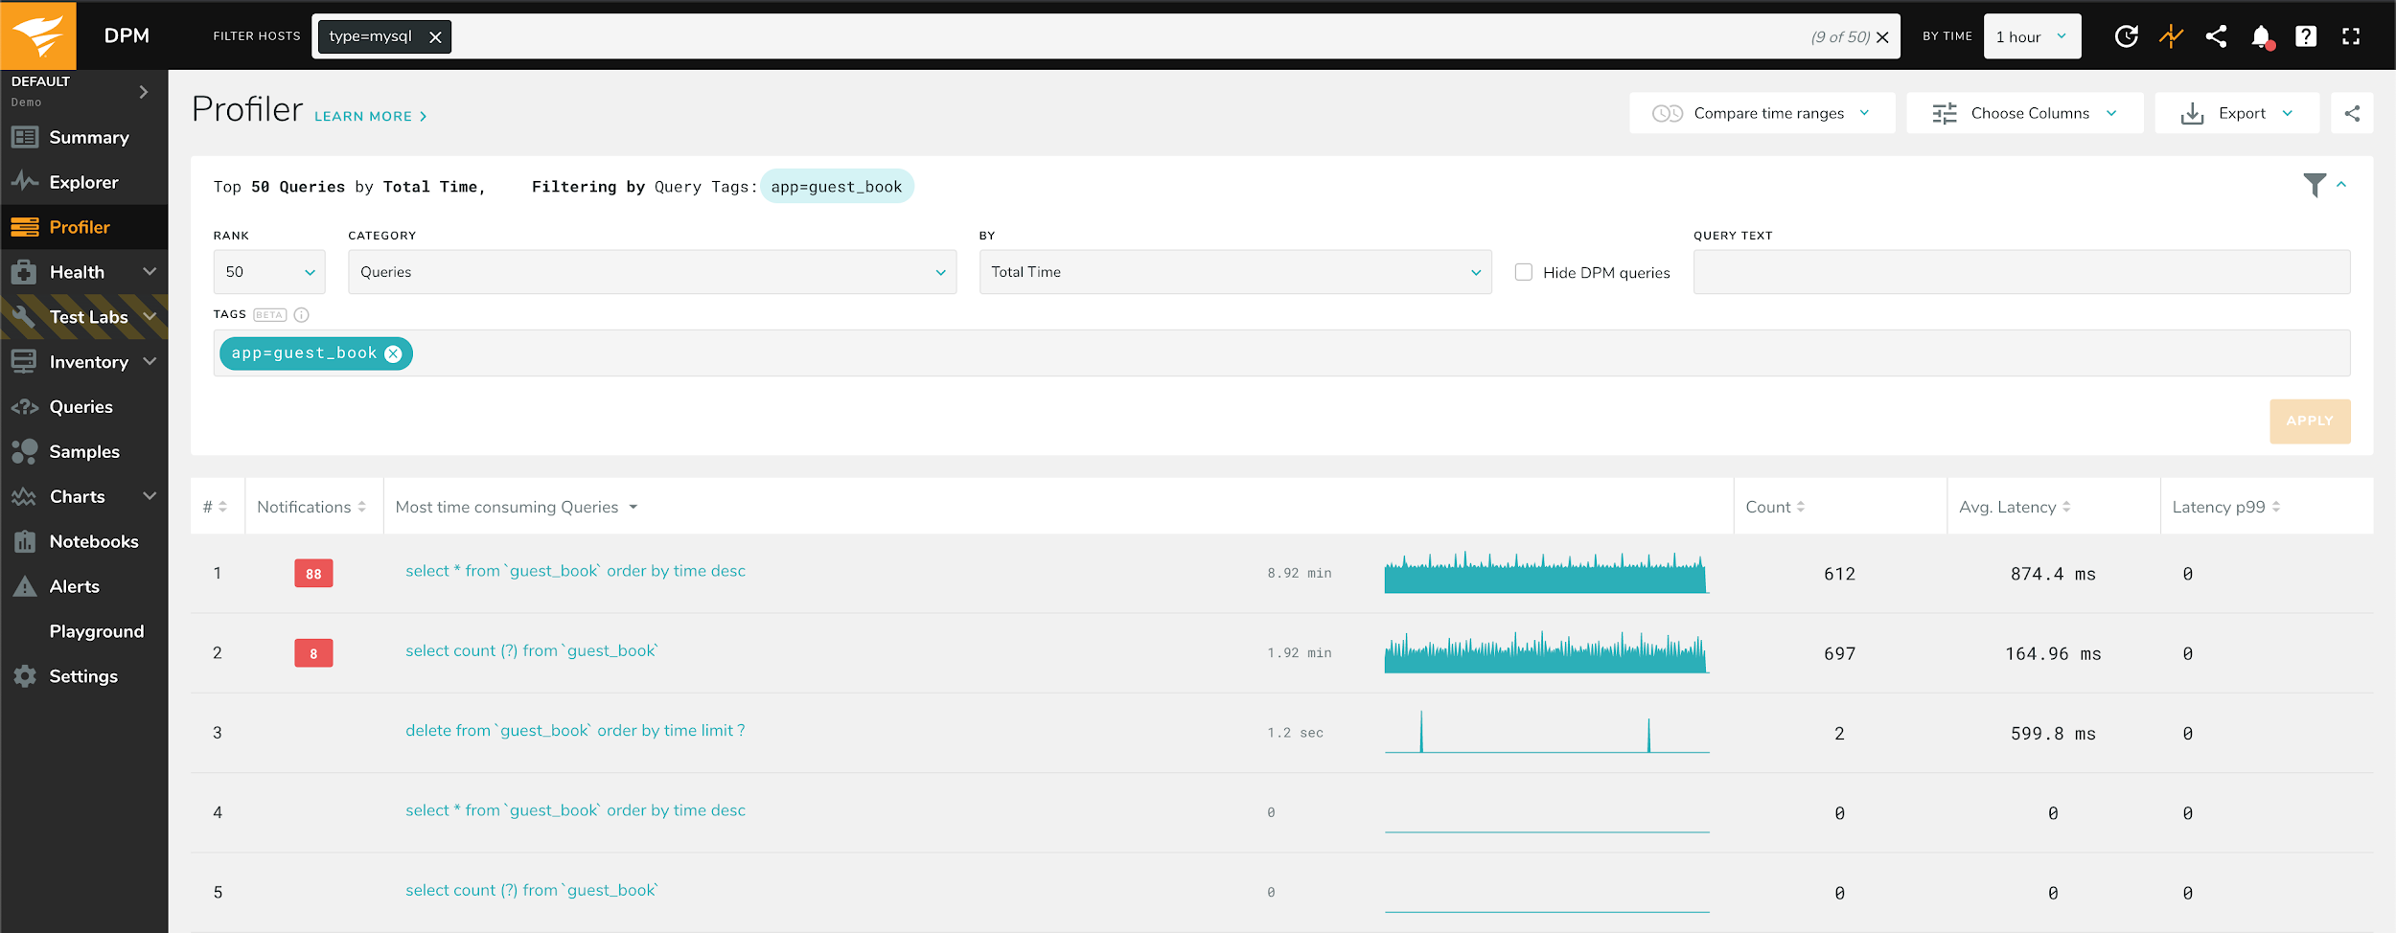Open the Rank 50 dropdown

point(269,272)
